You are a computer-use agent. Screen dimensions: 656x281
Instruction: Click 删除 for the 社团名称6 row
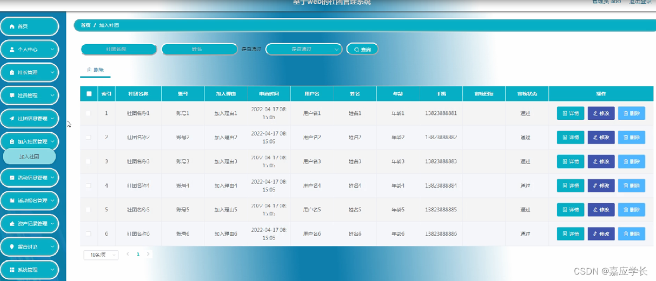coord(632,234)
